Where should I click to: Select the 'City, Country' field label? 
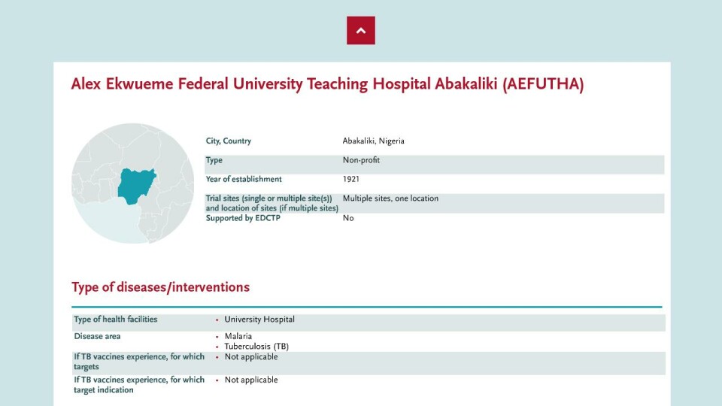tap(229, 141)
